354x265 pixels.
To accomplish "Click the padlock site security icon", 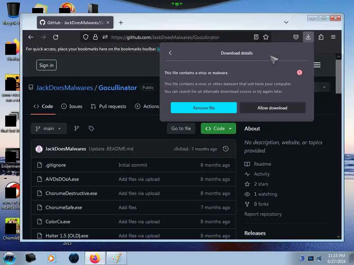I will pyautogui.click(x=95, y=37).
